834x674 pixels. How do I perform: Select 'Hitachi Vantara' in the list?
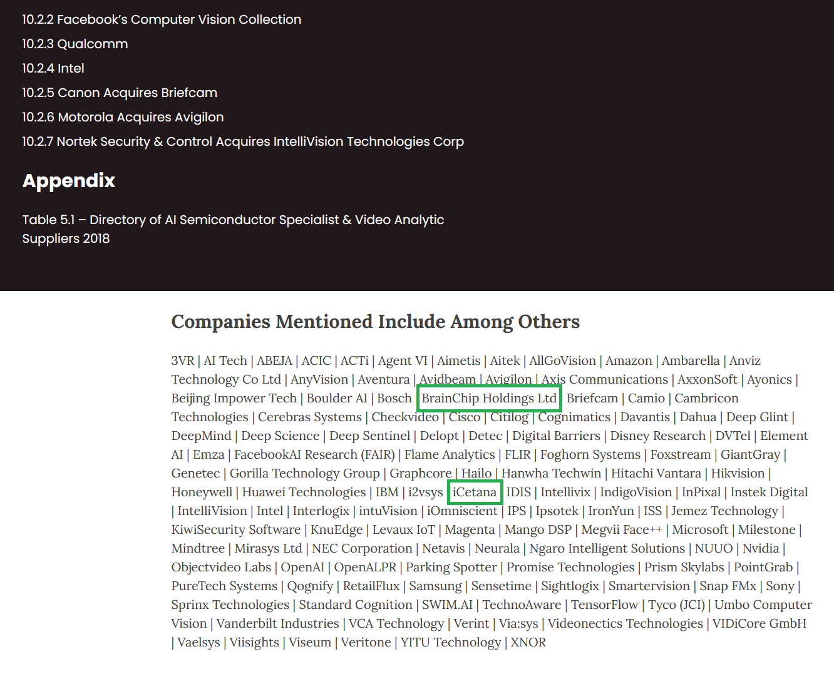point(656,474)
